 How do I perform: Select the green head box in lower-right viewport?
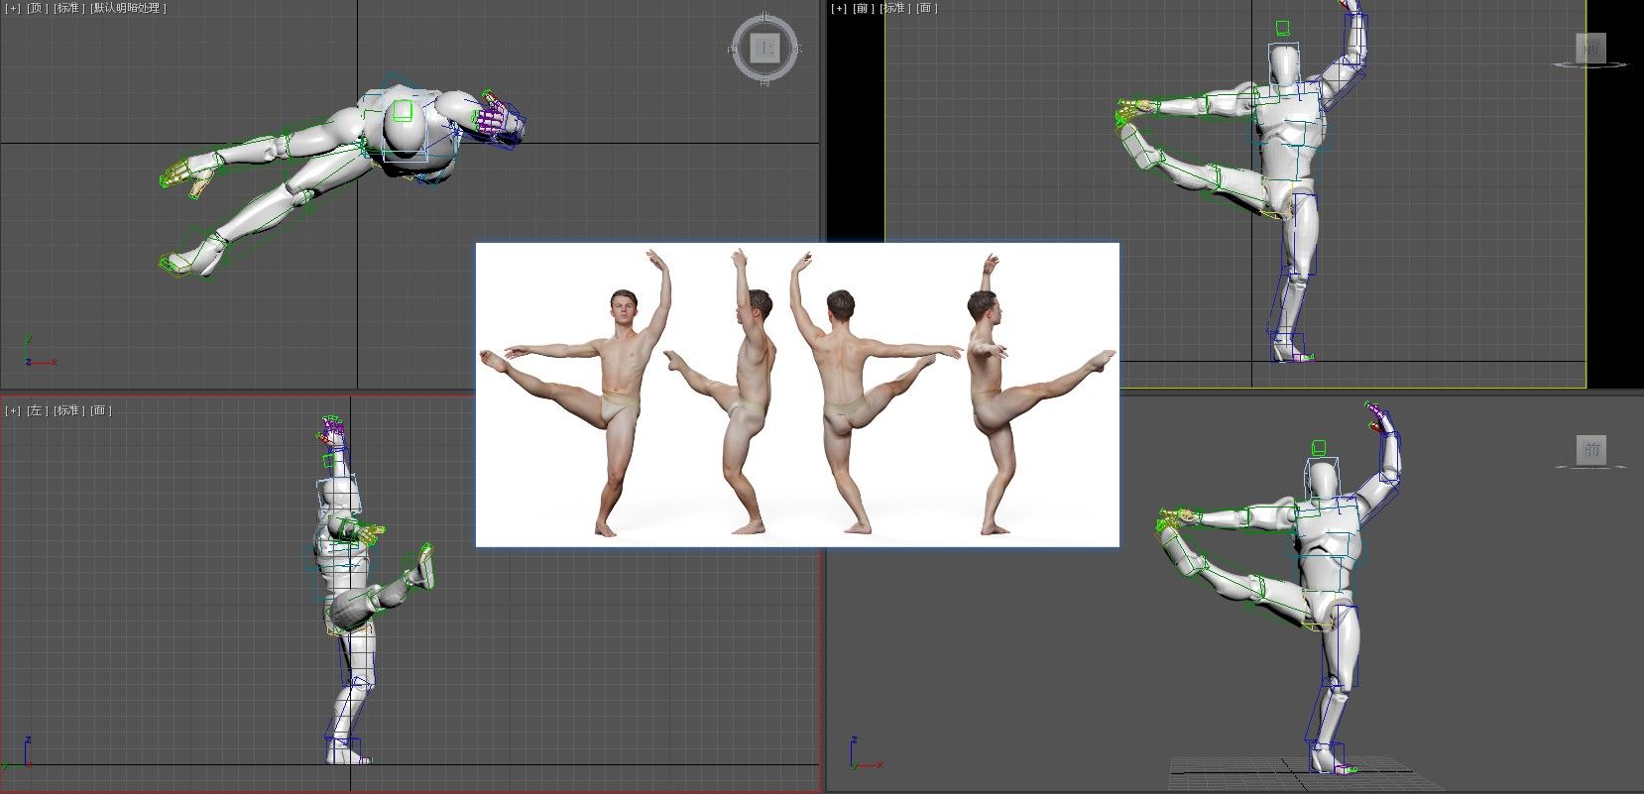pos(1319,447)
